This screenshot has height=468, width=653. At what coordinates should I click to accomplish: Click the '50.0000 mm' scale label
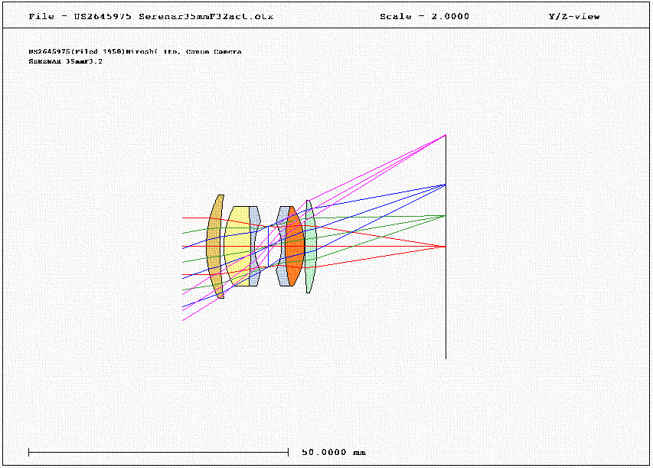(334, 452)
